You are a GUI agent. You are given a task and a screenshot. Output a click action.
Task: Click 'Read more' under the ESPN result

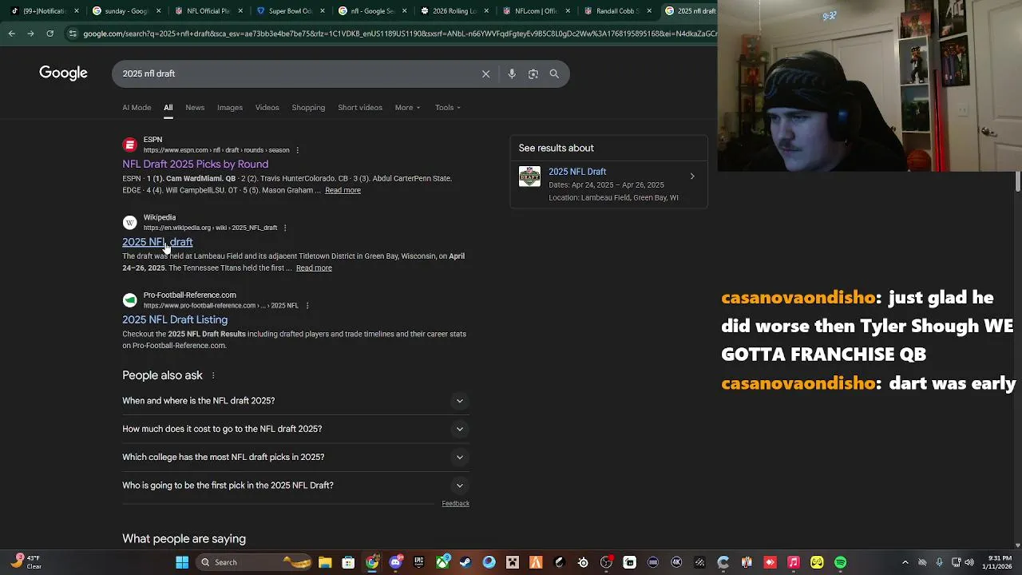pos(343,190)
